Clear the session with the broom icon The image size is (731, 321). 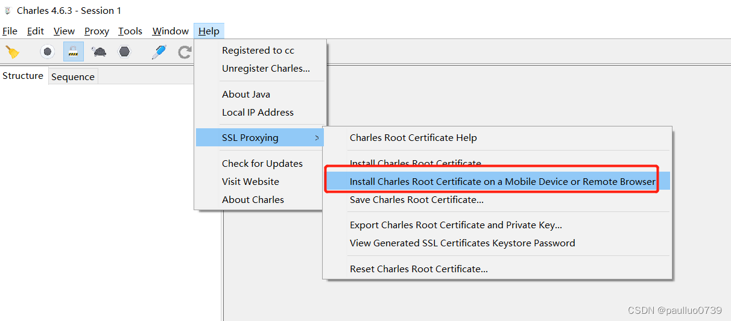[12, 52]
